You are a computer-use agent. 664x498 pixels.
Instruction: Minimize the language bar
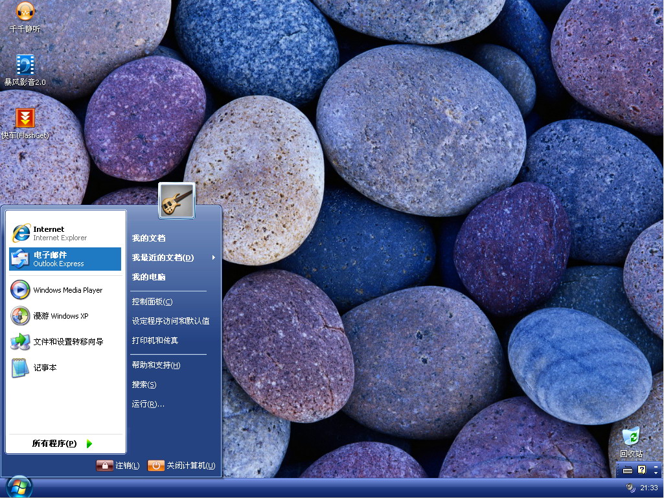pyautogui.click(x=656, y=467)
